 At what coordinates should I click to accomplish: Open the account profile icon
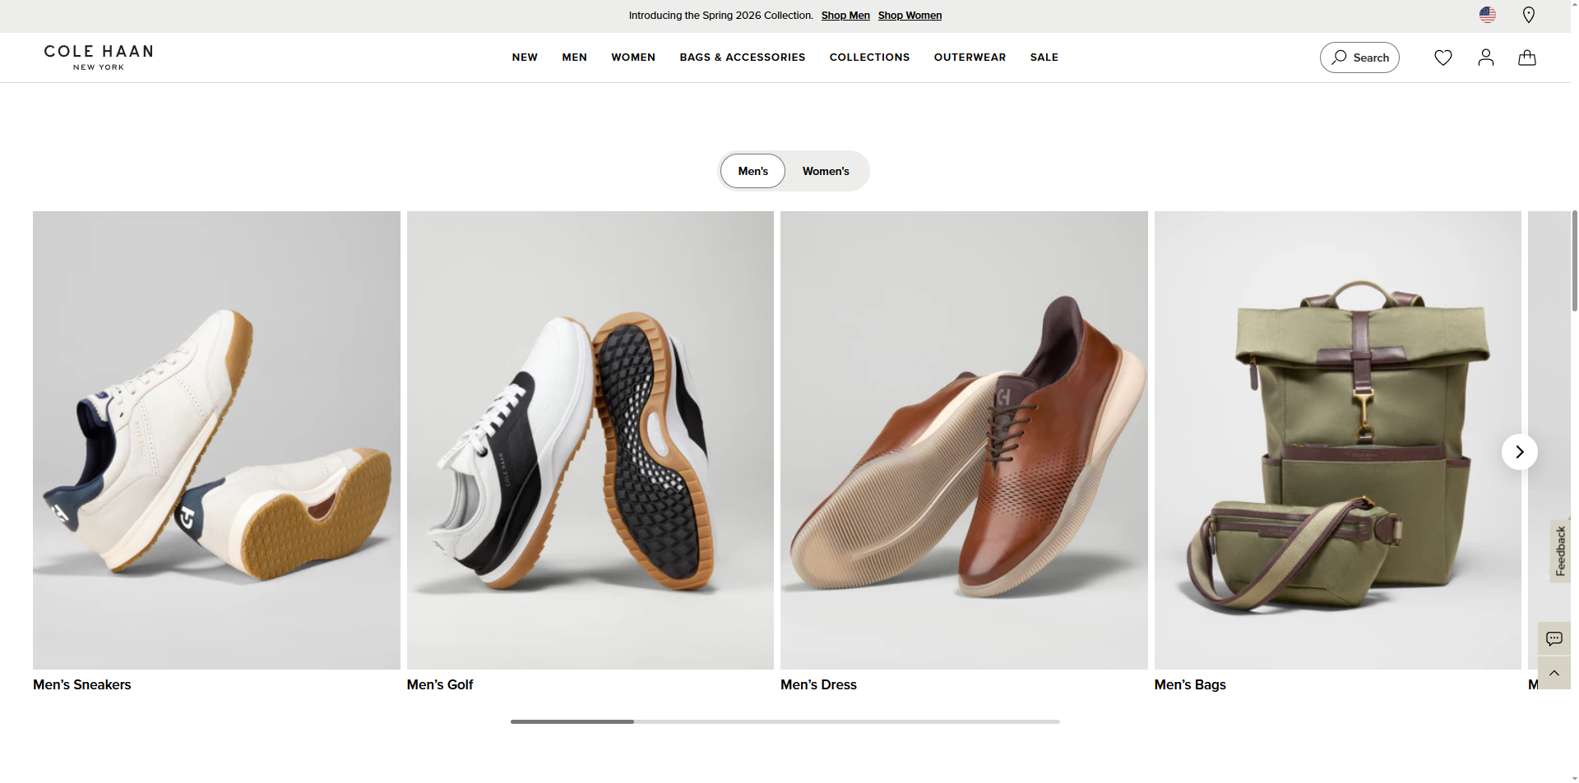(x=1485, y=58)
